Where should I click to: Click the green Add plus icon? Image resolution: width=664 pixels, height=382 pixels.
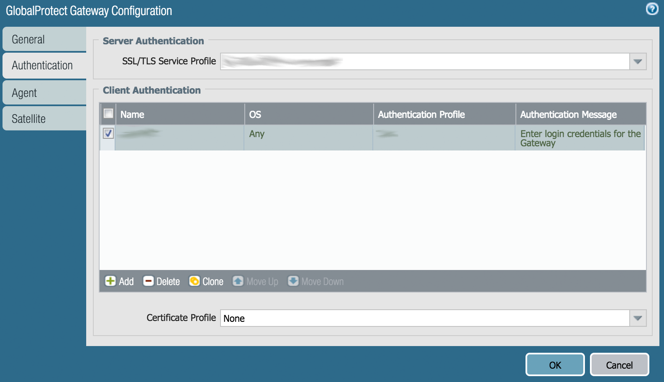click(x=110, y=281)
